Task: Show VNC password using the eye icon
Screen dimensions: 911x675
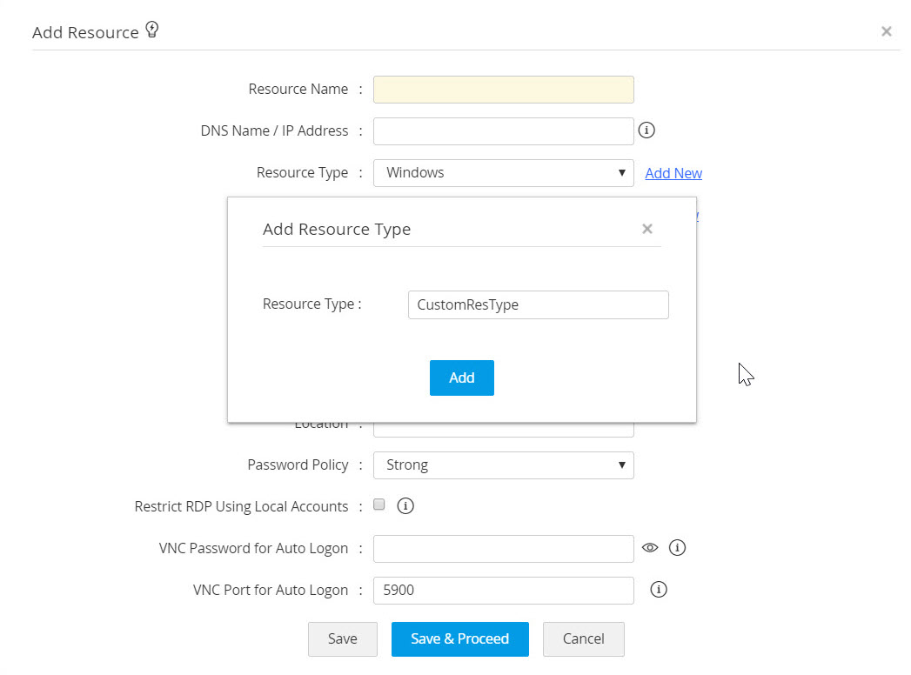Action: [x=650, y=548]
